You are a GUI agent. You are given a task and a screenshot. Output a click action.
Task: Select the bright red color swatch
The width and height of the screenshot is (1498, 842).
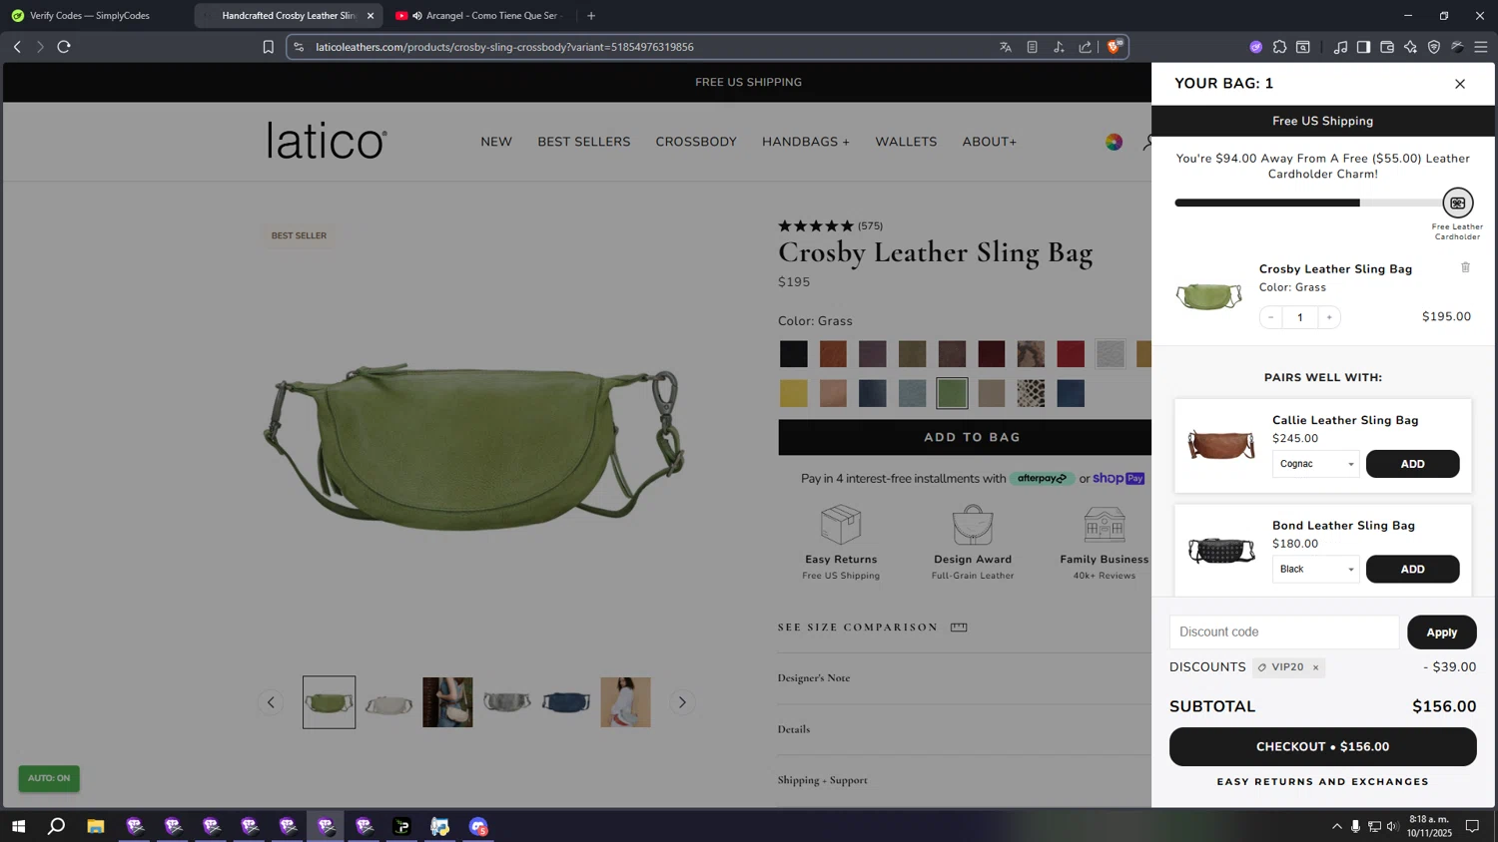point(1071,354)
